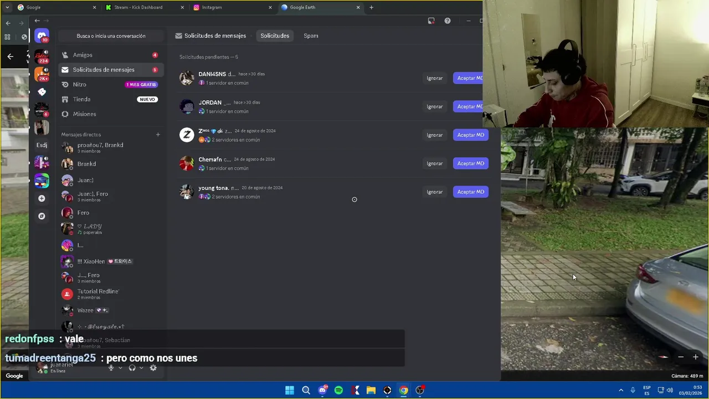Open a new Chrome tab
Viewport: 709px width, 399px height.
tap(371, 7)
